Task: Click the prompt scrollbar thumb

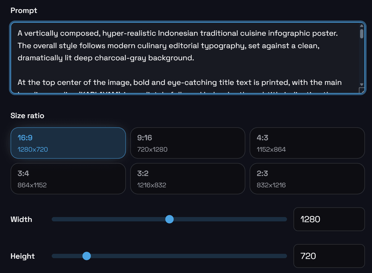Action: 361,34
